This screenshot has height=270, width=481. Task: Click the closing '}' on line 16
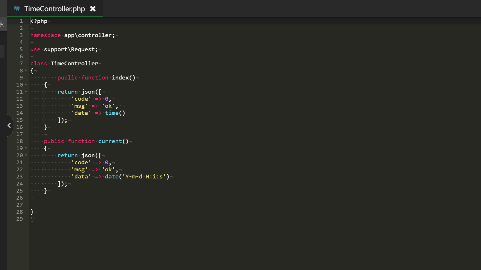click(46, 127)
